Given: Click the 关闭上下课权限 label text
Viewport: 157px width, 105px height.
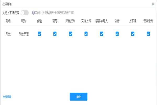Looking at the screenshot, I should click(x=10, y=13).
